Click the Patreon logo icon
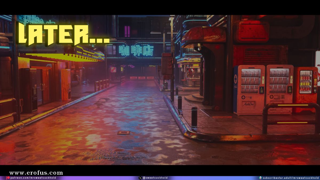The image size is (320, 180). click(x=9, y=178)
